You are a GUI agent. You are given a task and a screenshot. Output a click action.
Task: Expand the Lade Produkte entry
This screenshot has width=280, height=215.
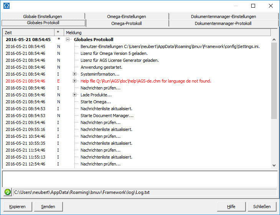click(75, 95)
